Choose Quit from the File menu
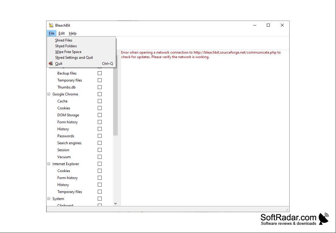336x233 pixels. point(81,64)
